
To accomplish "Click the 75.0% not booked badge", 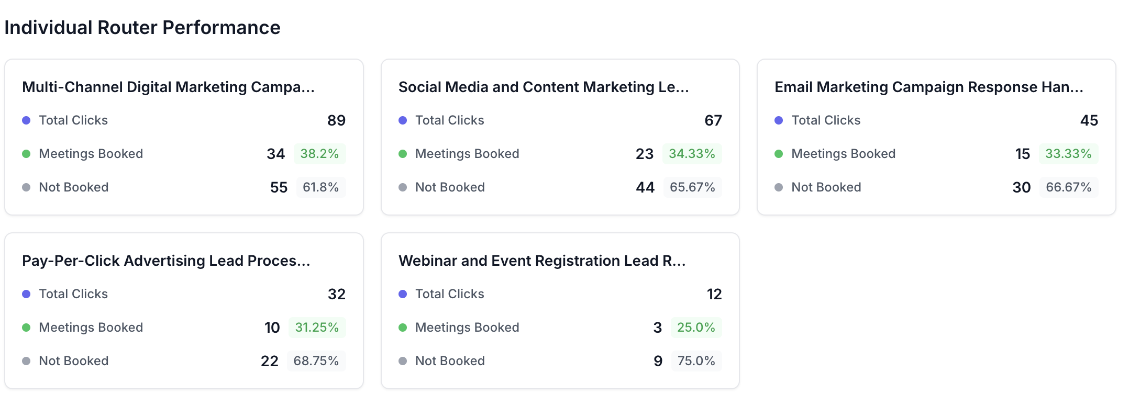I will pos(696,361).
